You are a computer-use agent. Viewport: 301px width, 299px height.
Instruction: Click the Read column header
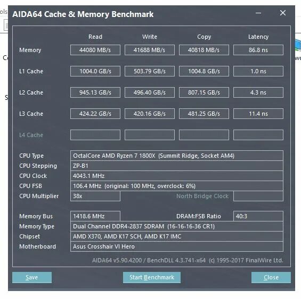95,37
